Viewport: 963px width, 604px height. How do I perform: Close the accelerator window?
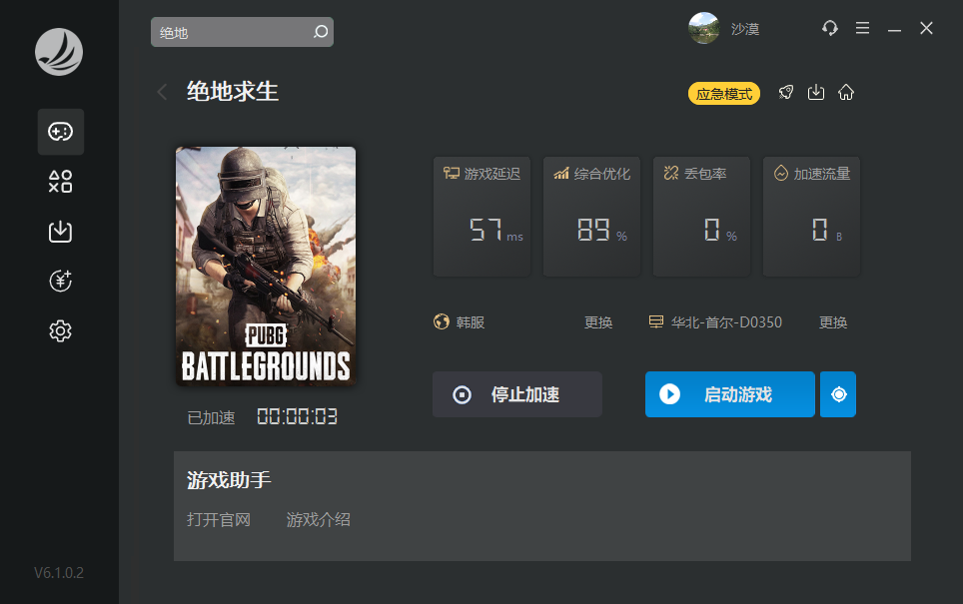pos(926,28)
